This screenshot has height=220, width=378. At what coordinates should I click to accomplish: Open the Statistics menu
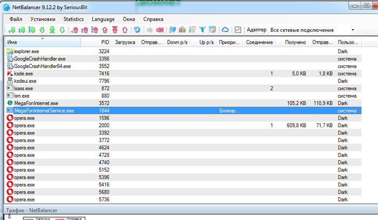click(x=73, y=19)
